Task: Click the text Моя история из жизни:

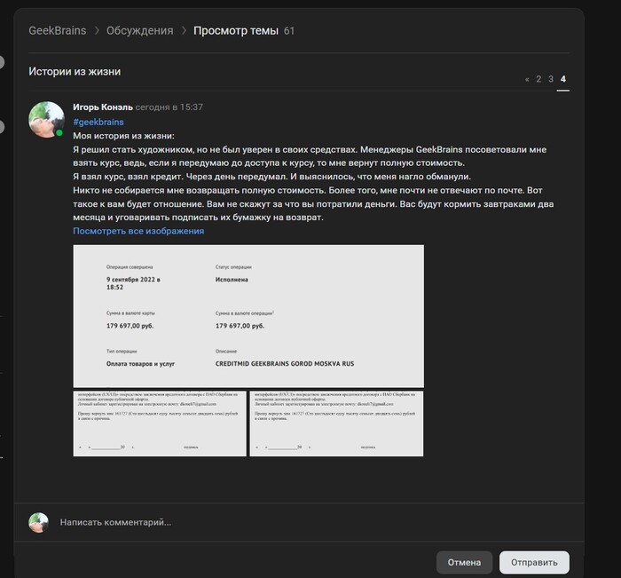Action: [x=123, y=136]
